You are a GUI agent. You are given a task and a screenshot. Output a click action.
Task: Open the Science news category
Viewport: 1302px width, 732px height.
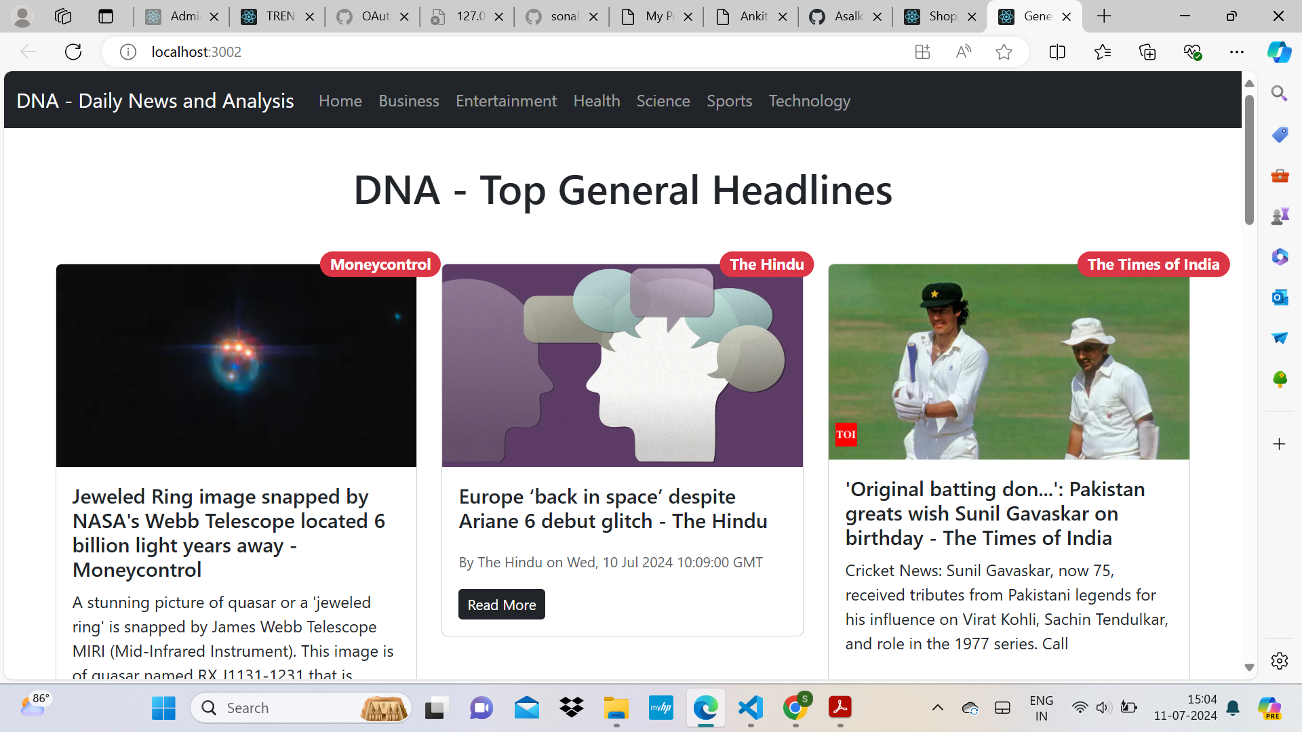[x=663, y=101]
